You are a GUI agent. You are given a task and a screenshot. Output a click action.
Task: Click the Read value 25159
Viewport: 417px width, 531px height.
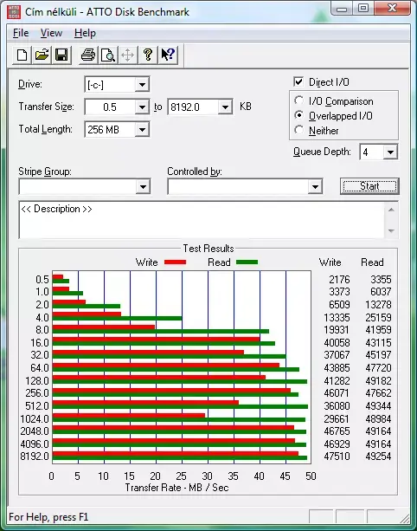[378, 317]
